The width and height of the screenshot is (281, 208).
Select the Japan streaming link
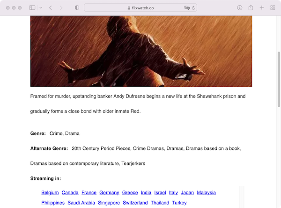[187, 193]
